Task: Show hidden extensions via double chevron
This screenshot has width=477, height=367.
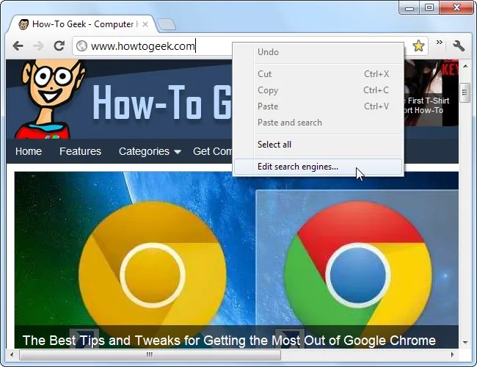Action: click(439, 43)
